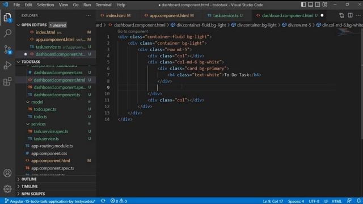This screenshot has width=363, height=204.
Task: Open notifications bell in status bar
Action: (x=358, y=201)
